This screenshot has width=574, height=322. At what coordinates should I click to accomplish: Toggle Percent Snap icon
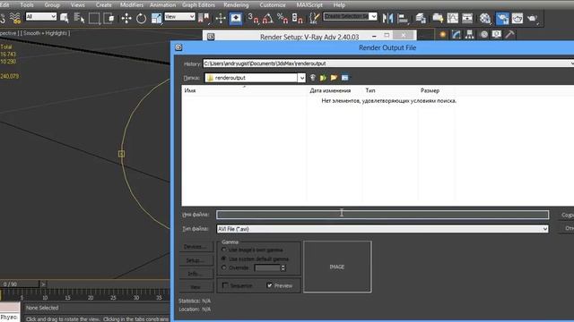283,18
